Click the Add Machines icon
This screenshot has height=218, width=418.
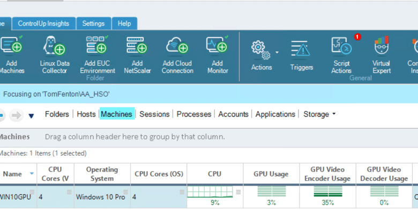12,45
